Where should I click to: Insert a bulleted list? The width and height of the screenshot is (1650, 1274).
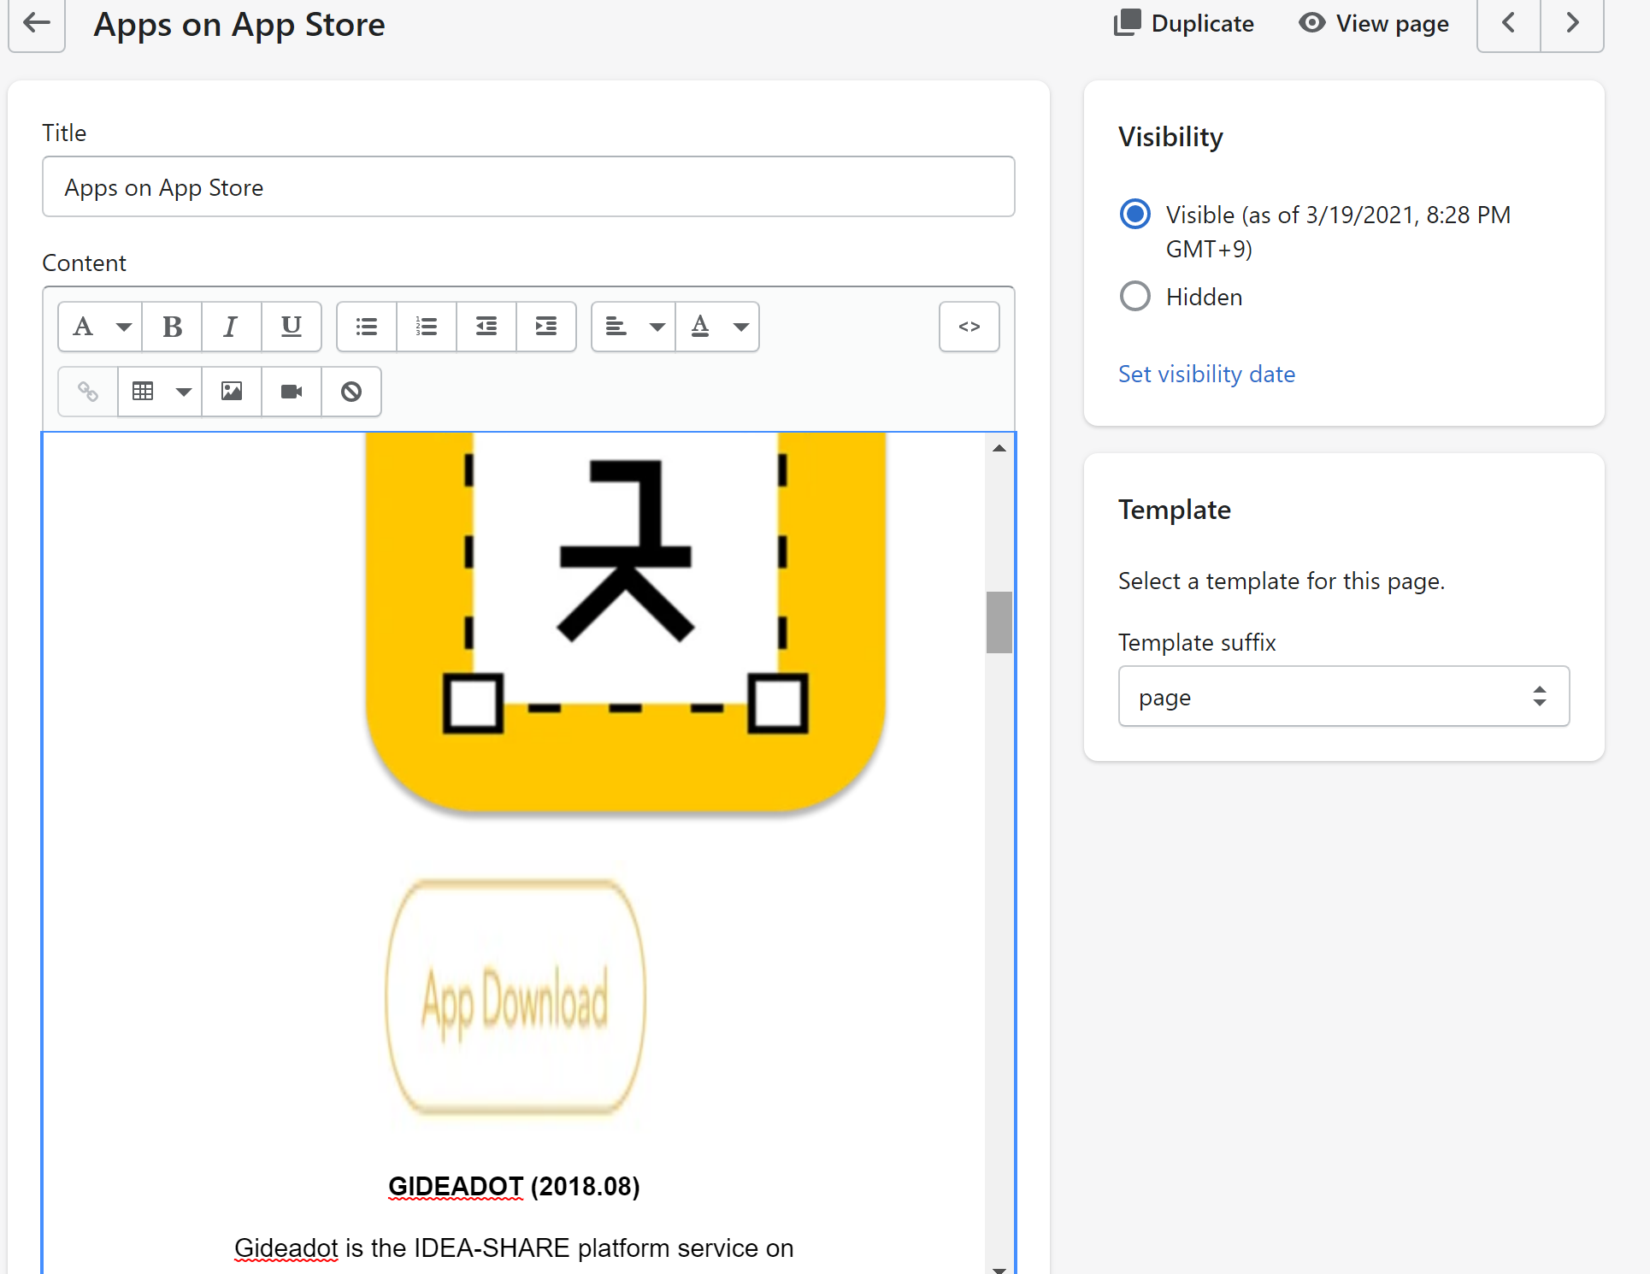(367, 327)
